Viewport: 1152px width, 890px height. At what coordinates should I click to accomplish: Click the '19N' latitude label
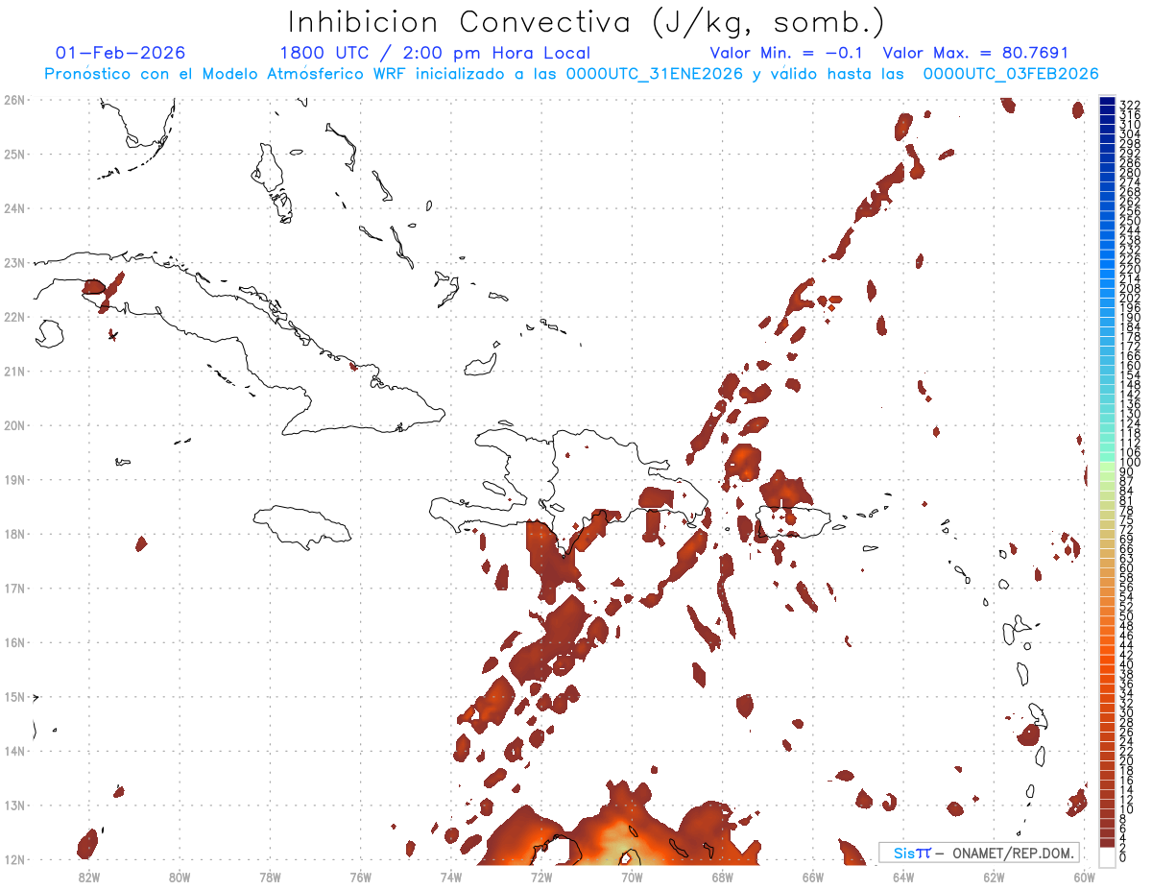(x=13, y=479)
